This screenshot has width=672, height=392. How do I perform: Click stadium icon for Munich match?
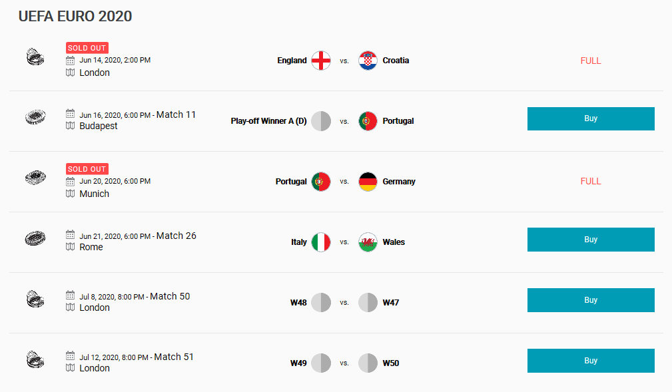pos(35,178)
